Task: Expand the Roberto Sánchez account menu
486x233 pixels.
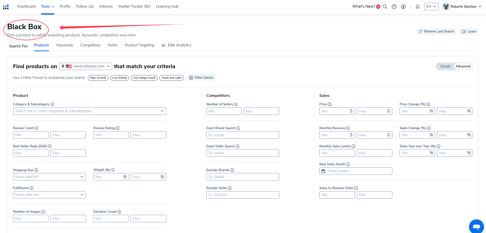Action: tap(480, 7)
